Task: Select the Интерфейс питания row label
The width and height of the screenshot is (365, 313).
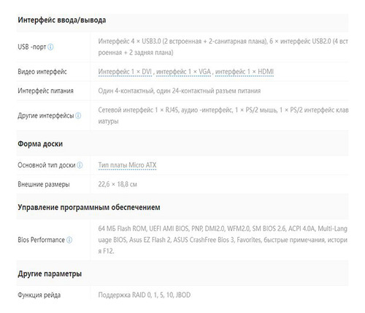Action: (x=45, y=91)
